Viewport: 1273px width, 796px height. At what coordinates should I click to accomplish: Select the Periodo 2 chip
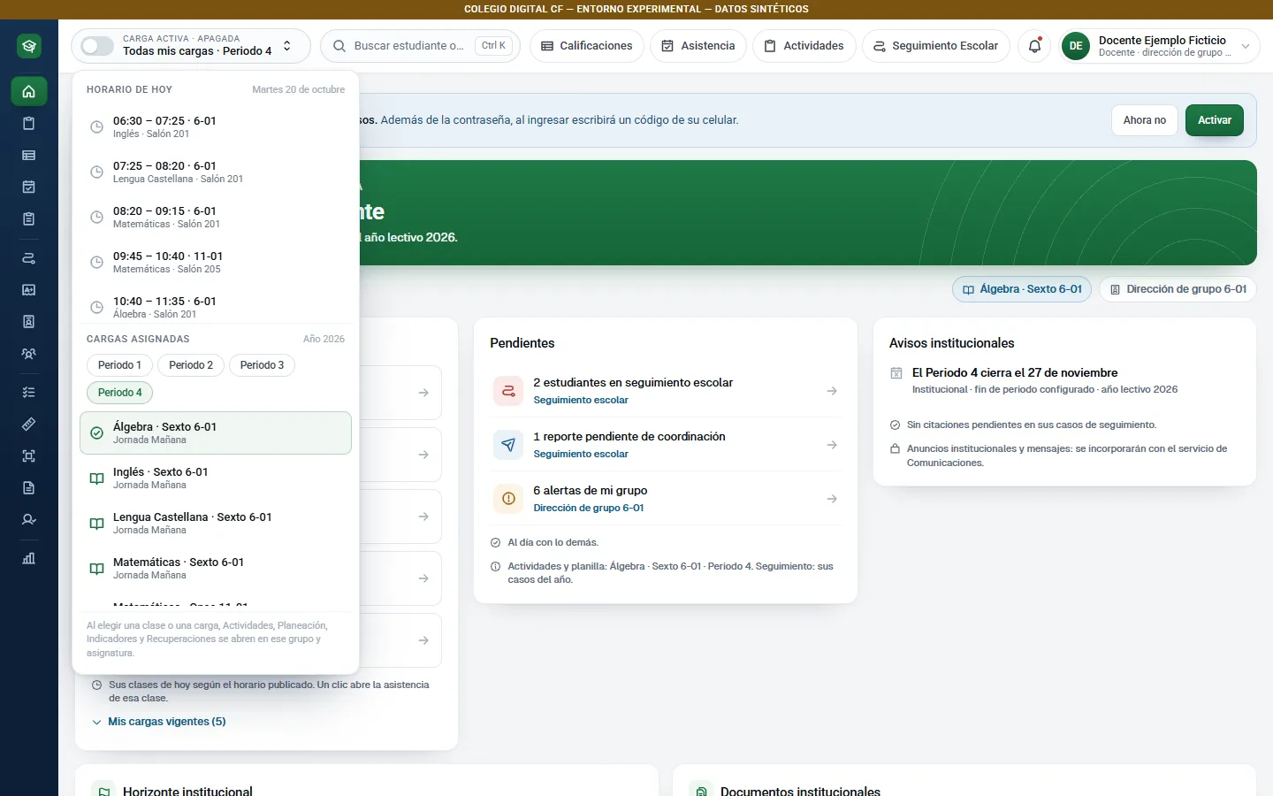pos(191,365)
